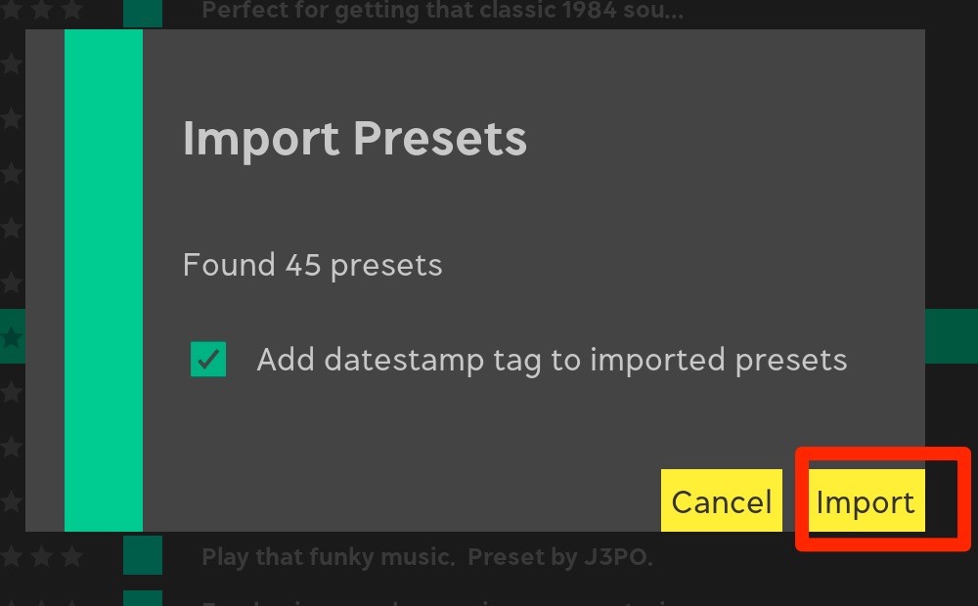The image size is (978, 606).
Task: Click the color tag of the bottom-most preset row
Action: pos(143,598)
